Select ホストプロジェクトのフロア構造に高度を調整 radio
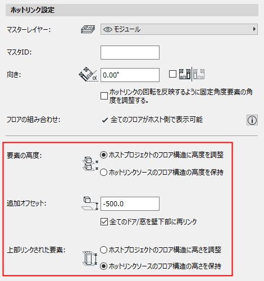Screen dimensions: 264x281 point(103,155)
